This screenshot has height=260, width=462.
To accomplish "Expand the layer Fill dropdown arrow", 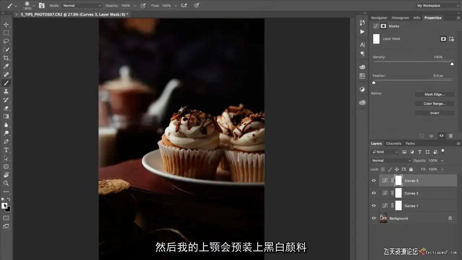I will pos(443,169).
